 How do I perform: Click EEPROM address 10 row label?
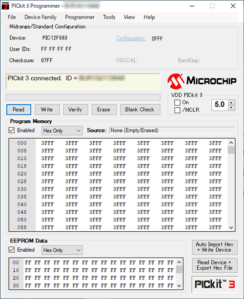pos(16,270)
